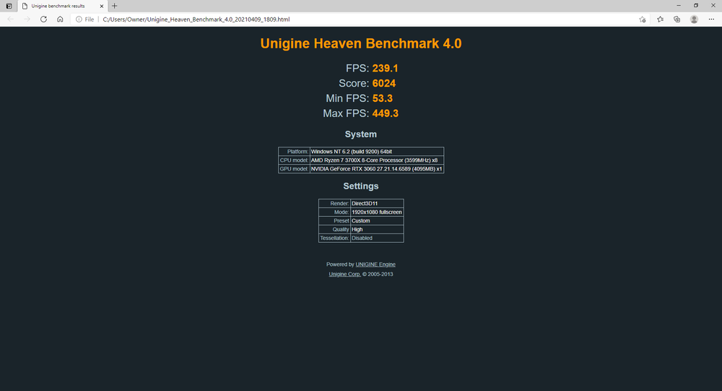Open a new tab with plus button
Viewport: 722px width, 391px height.
[x=114, y=6]
